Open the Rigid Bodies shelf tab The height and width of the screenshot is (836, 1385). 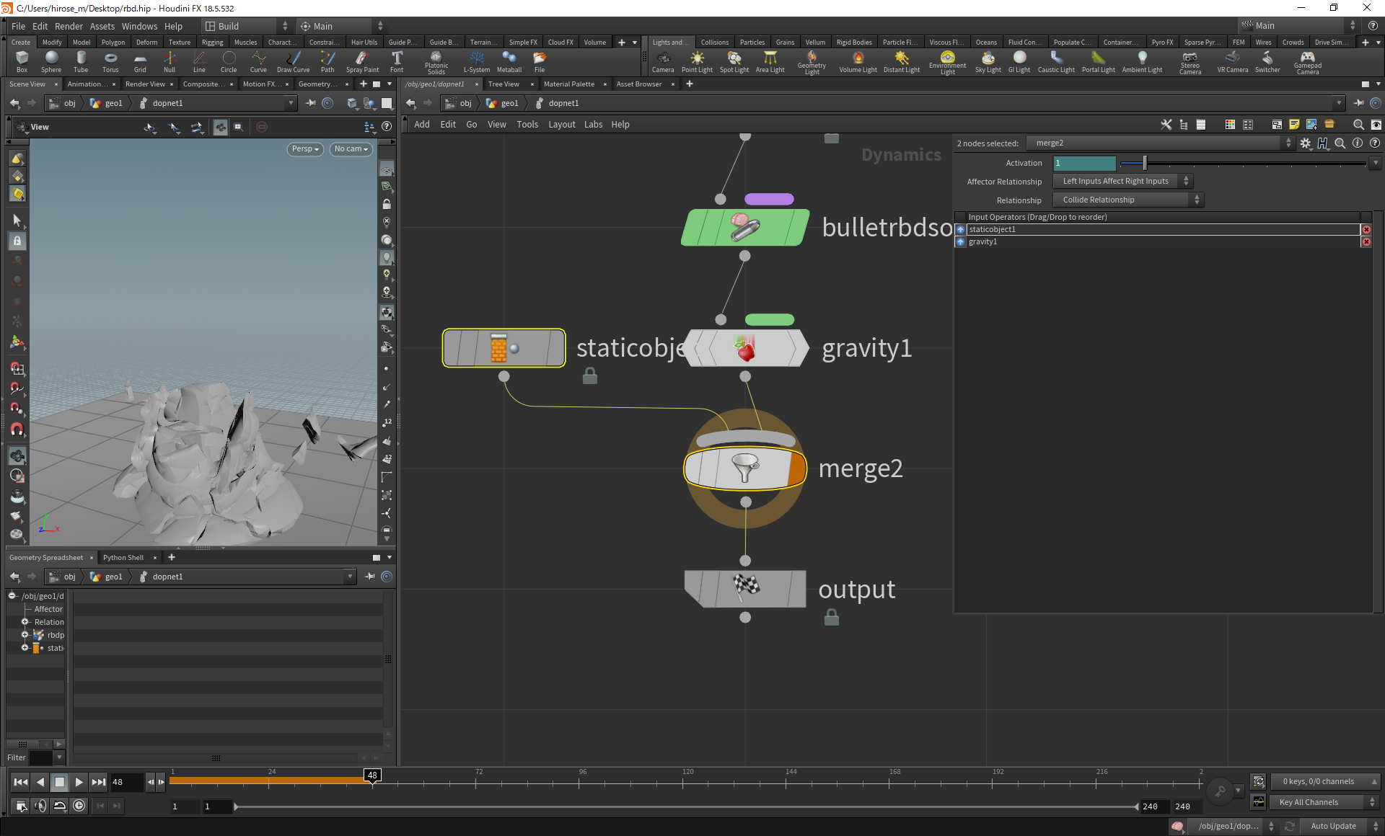854,43
